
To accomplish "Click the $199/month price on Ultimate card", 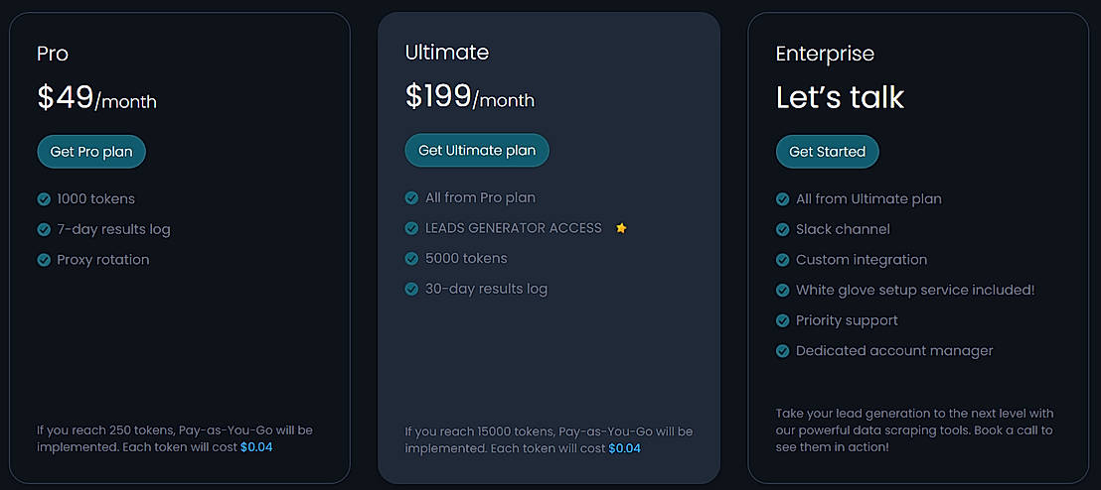I will coord(470,97).
